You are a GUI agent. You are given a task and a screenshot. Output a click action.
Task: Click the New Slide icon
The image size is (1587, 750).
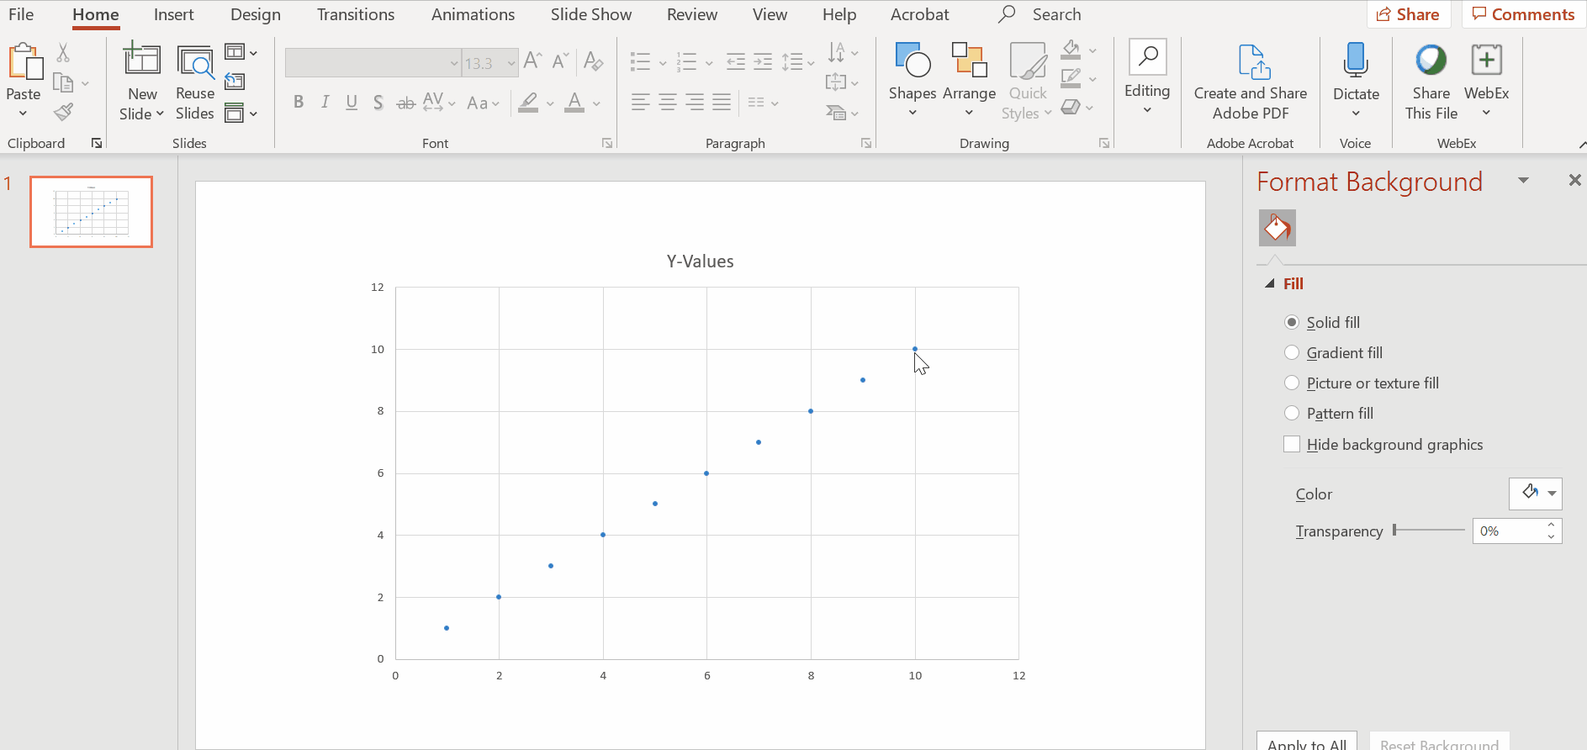tap(142, 60)
